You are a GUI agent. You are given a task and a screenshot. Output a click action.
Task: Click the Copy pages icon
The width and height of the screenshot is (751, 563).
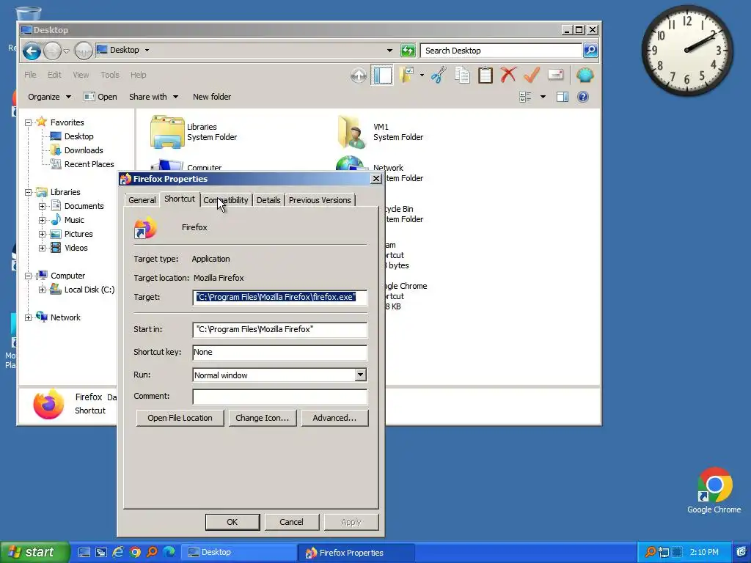(x=462, y=76)
